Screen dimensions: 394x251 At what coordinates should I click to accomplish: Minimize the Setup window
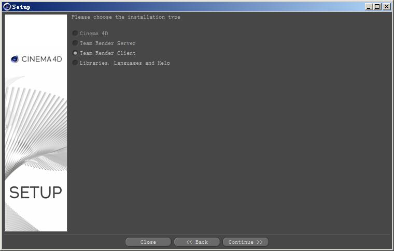click(369, 7)
